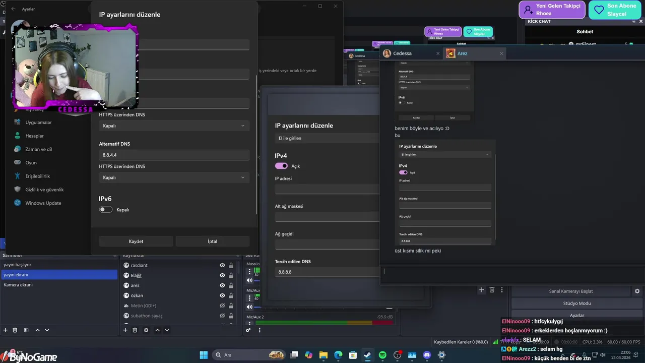Screen dimensions: 645x363
Task: Open virtual camera settings gear
Action: point(637,291)
